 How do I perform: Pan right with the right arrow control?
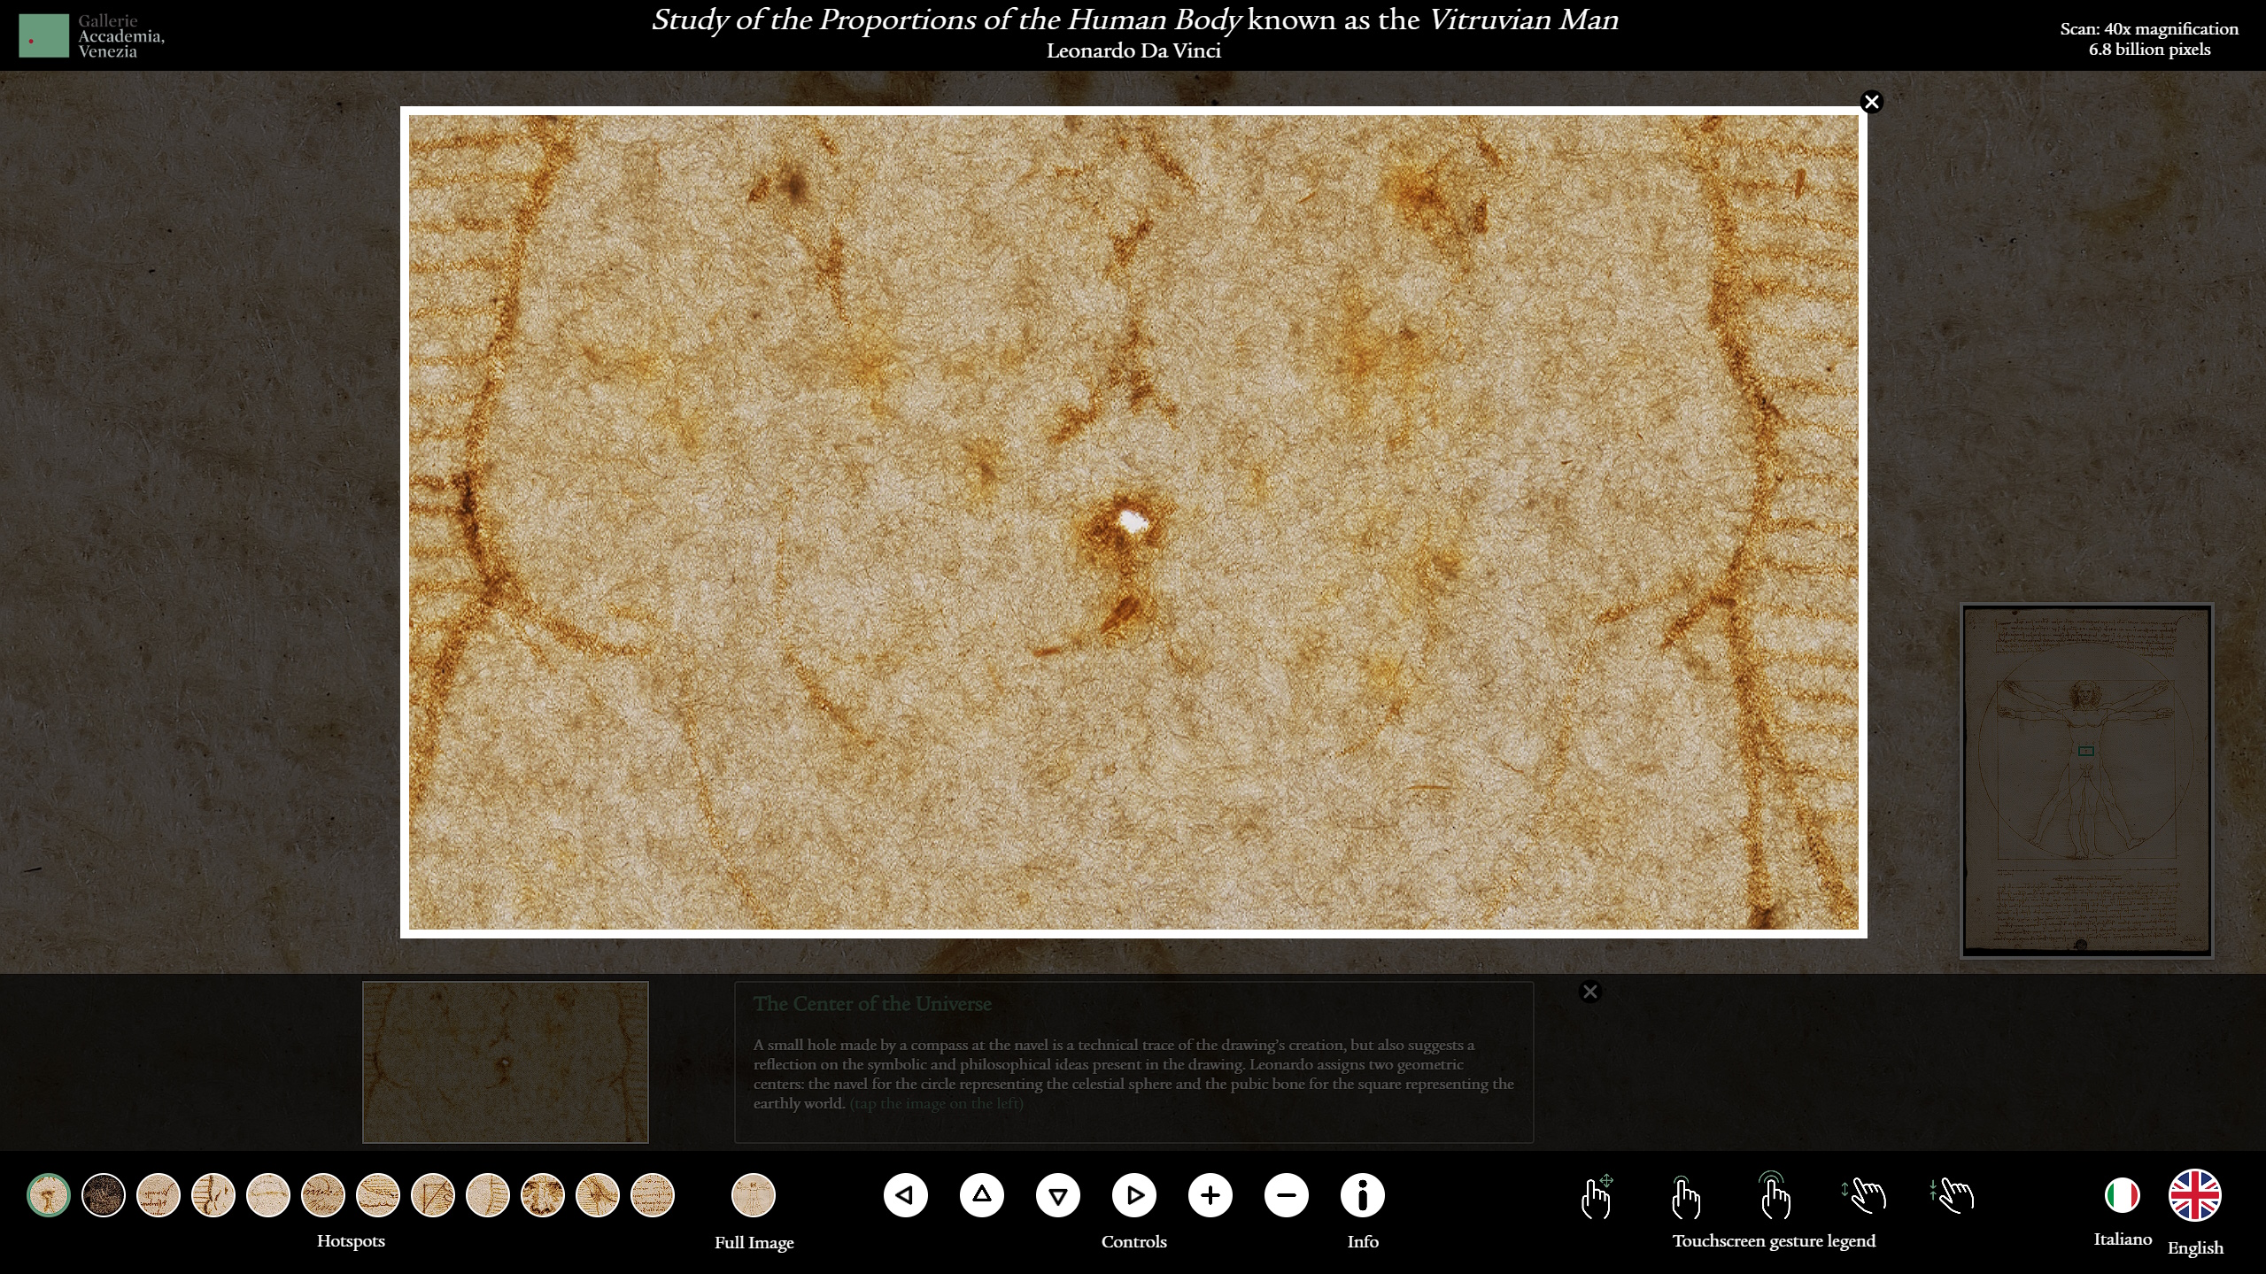coord(1134,1195)
